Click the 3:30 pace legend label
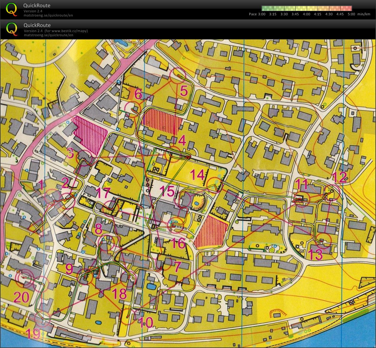 tap(284, 14)
